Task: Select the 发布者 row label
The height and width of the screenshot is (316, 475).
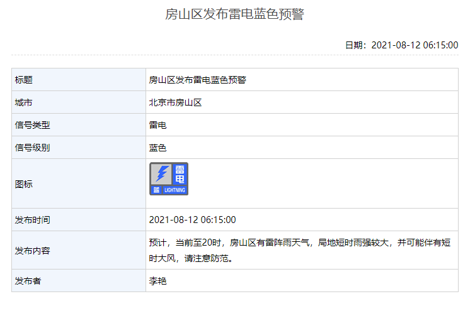Action: coord(28,281)
